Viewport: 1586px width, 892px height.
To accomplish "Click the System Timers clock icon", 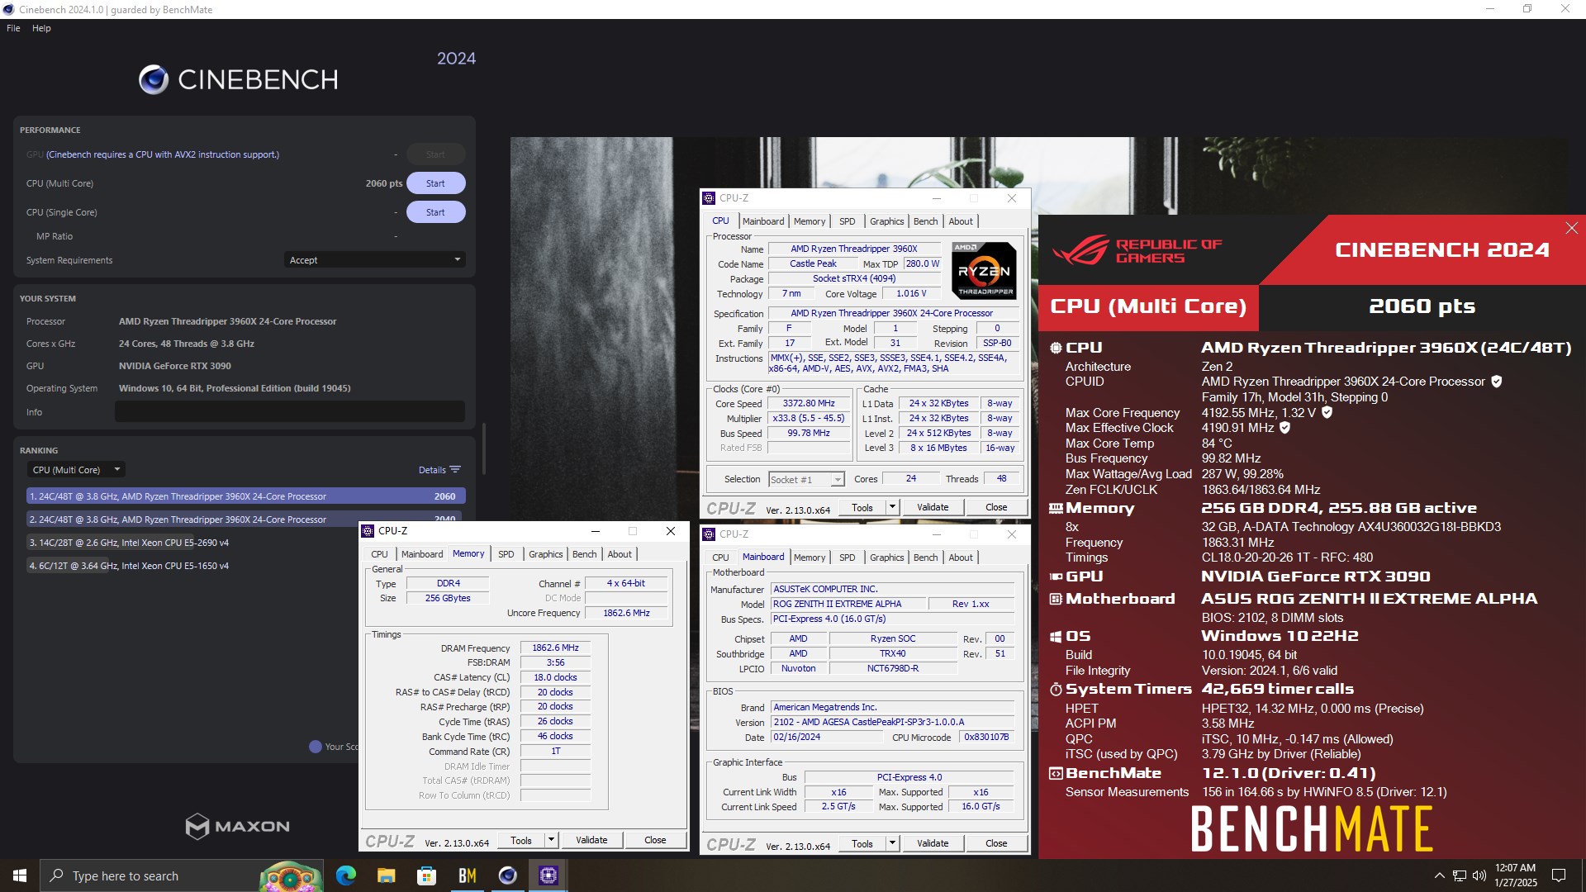I will pos(1056,689).
